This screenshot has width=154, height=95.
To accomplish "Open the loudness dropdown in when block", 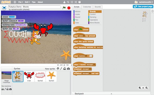I will 83,56.
